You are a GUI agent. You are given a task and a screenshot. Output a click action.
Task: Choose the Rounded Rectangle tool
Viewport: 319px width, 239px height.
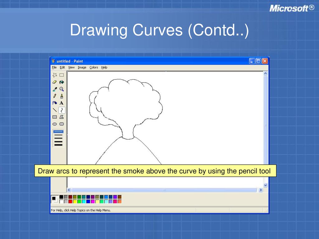coord(62,124)
